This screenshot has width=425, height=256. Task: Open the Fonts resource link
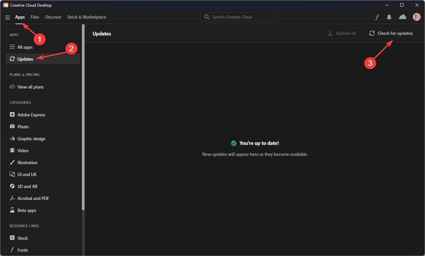(43, 250)
